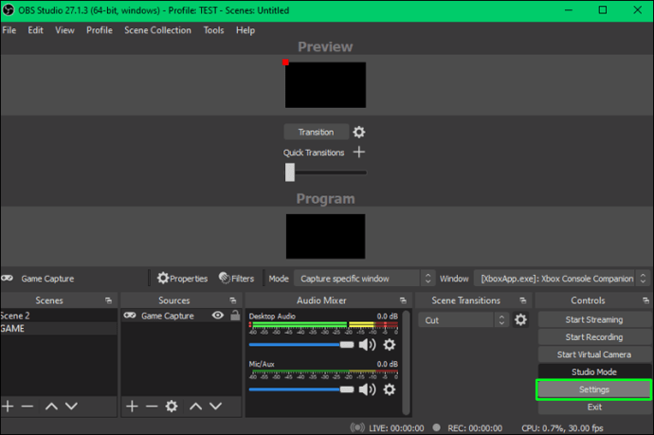Move scene down in Scenes list
The width and height of the screenshot is (654, 435).
click(71, 406)
